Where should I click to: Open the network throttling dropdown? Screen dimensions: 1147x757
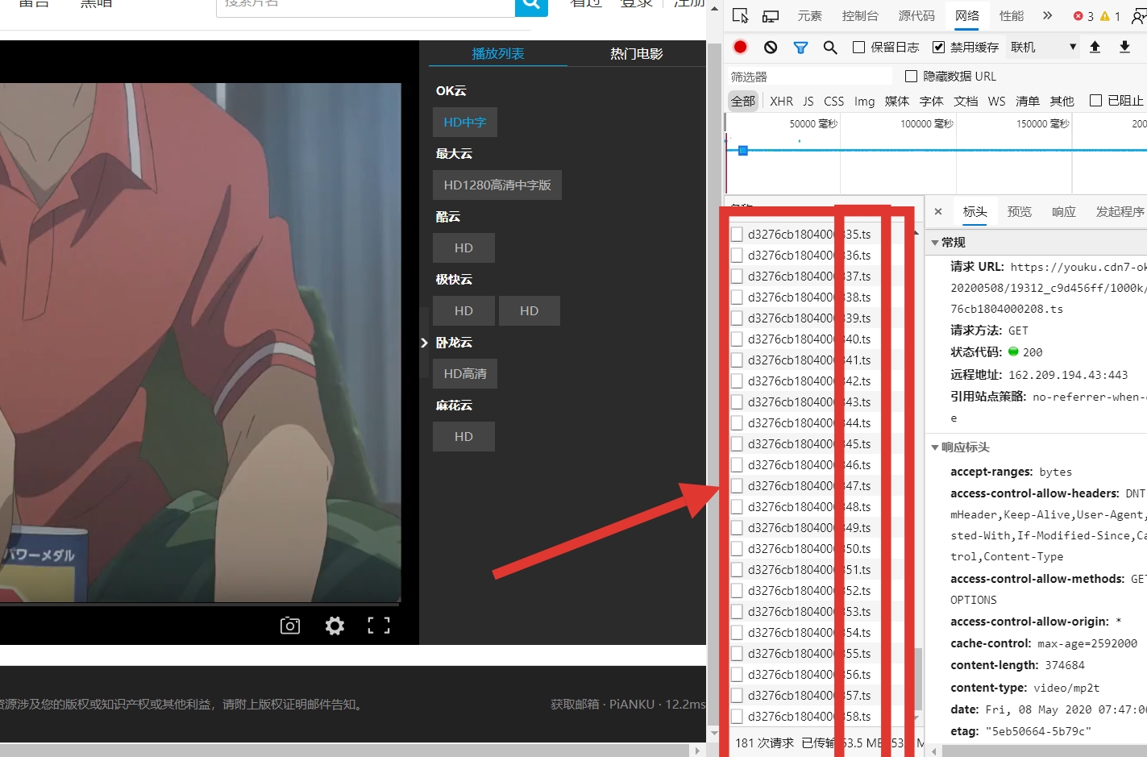point(1043,48)
